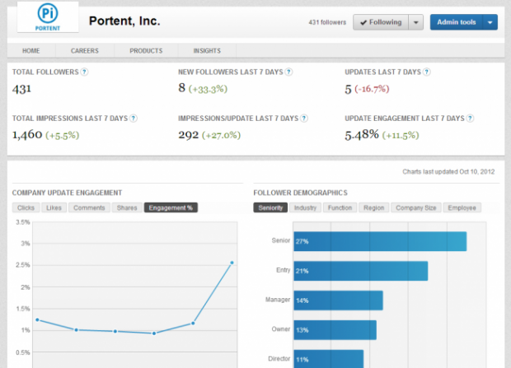
Task: Open help icon beside New Followers Last 7 Days
Action: (x=288, y=72)
